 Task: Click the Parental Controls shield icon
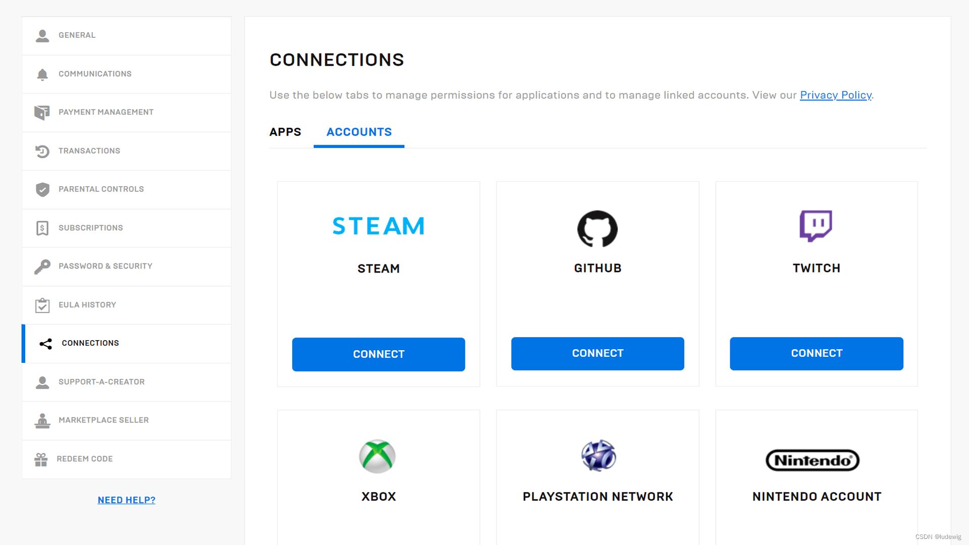pos(42,189)
